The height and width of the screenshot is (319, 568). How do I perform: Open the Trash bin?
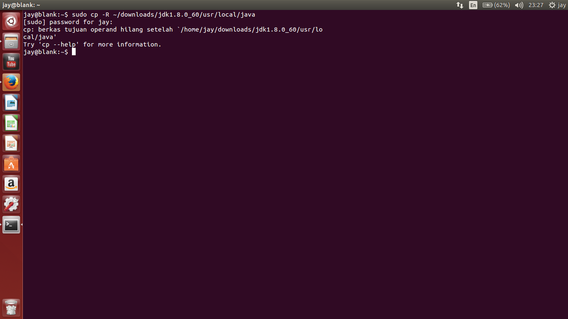coord(11,307)
